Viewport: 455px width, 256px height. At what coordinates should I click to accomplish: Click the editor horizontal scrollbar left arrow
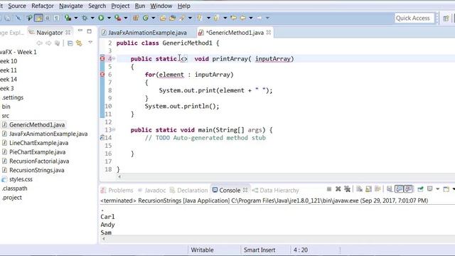119,176
